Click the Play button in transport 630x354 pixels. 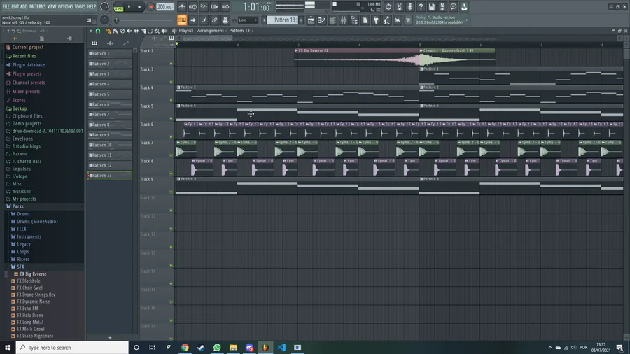[x=129, y=7]
